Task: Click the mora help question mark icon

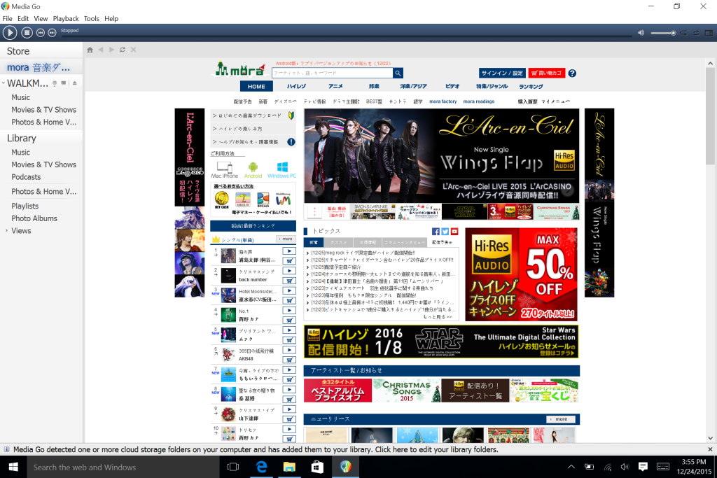Action: (572, 73)
